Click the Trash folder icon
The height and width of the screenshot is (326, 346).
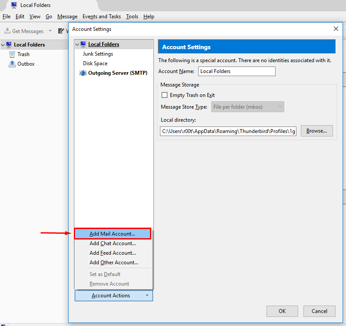pyautogui.click(x=12, y=54)
